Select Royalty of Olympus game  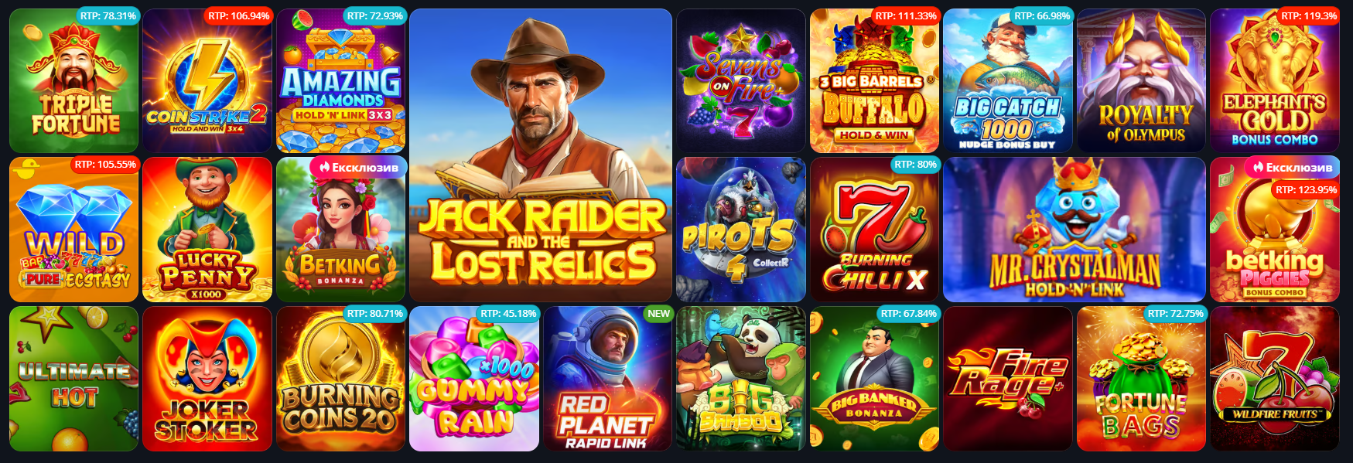click(1142, 80)
